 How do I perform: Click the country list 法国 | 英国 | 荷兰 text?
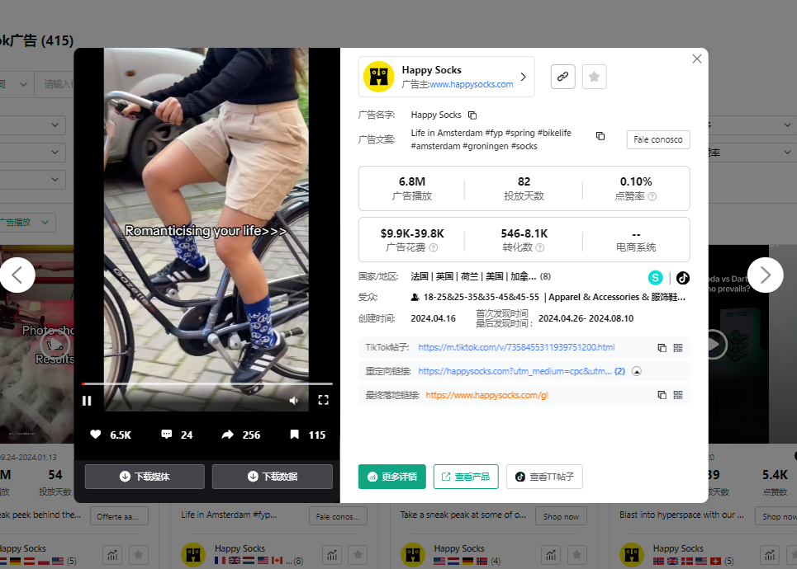[x=472, y=276]
